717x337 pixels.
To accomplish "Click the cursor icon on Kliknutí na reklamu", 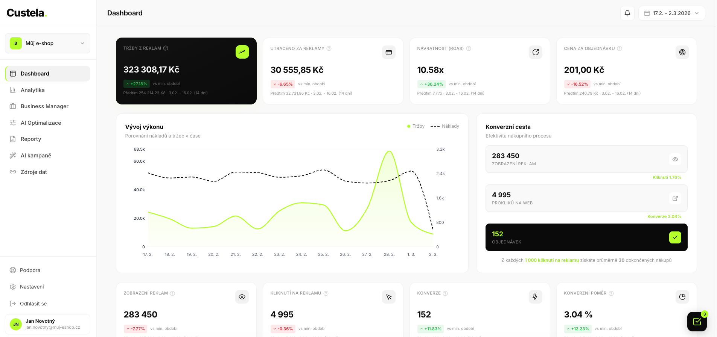I will pyautogui.click(x=388, y=297).
